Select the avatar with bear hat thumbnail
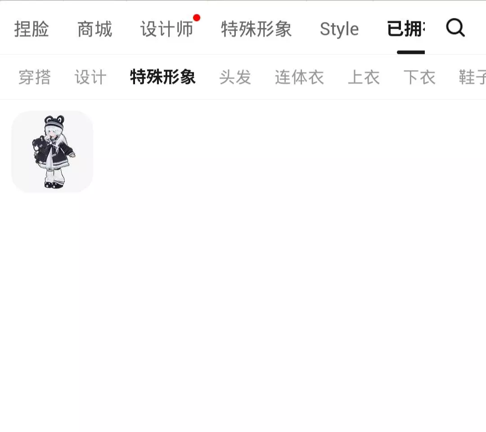Viewport: 486px width, 432px height. (52, 151)
